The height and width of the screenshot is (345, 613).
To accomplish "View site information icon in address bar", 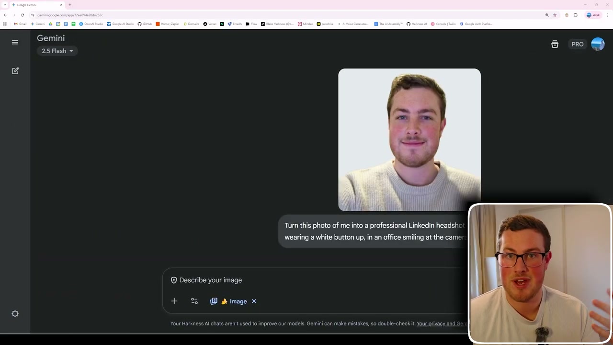I will (33, 15).
